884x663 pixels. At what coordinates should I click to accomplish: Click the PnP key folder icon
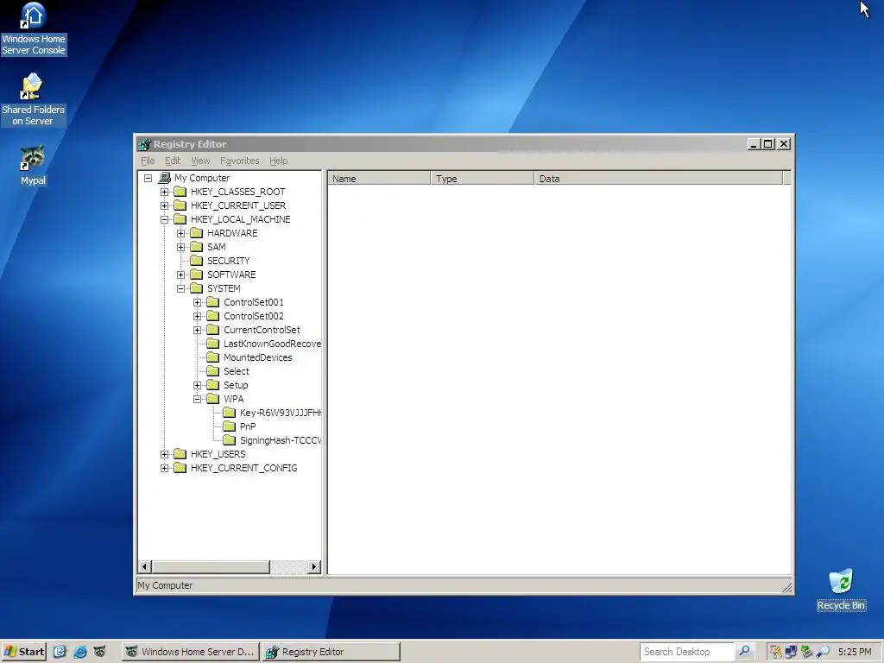click(x=229, y=426)
